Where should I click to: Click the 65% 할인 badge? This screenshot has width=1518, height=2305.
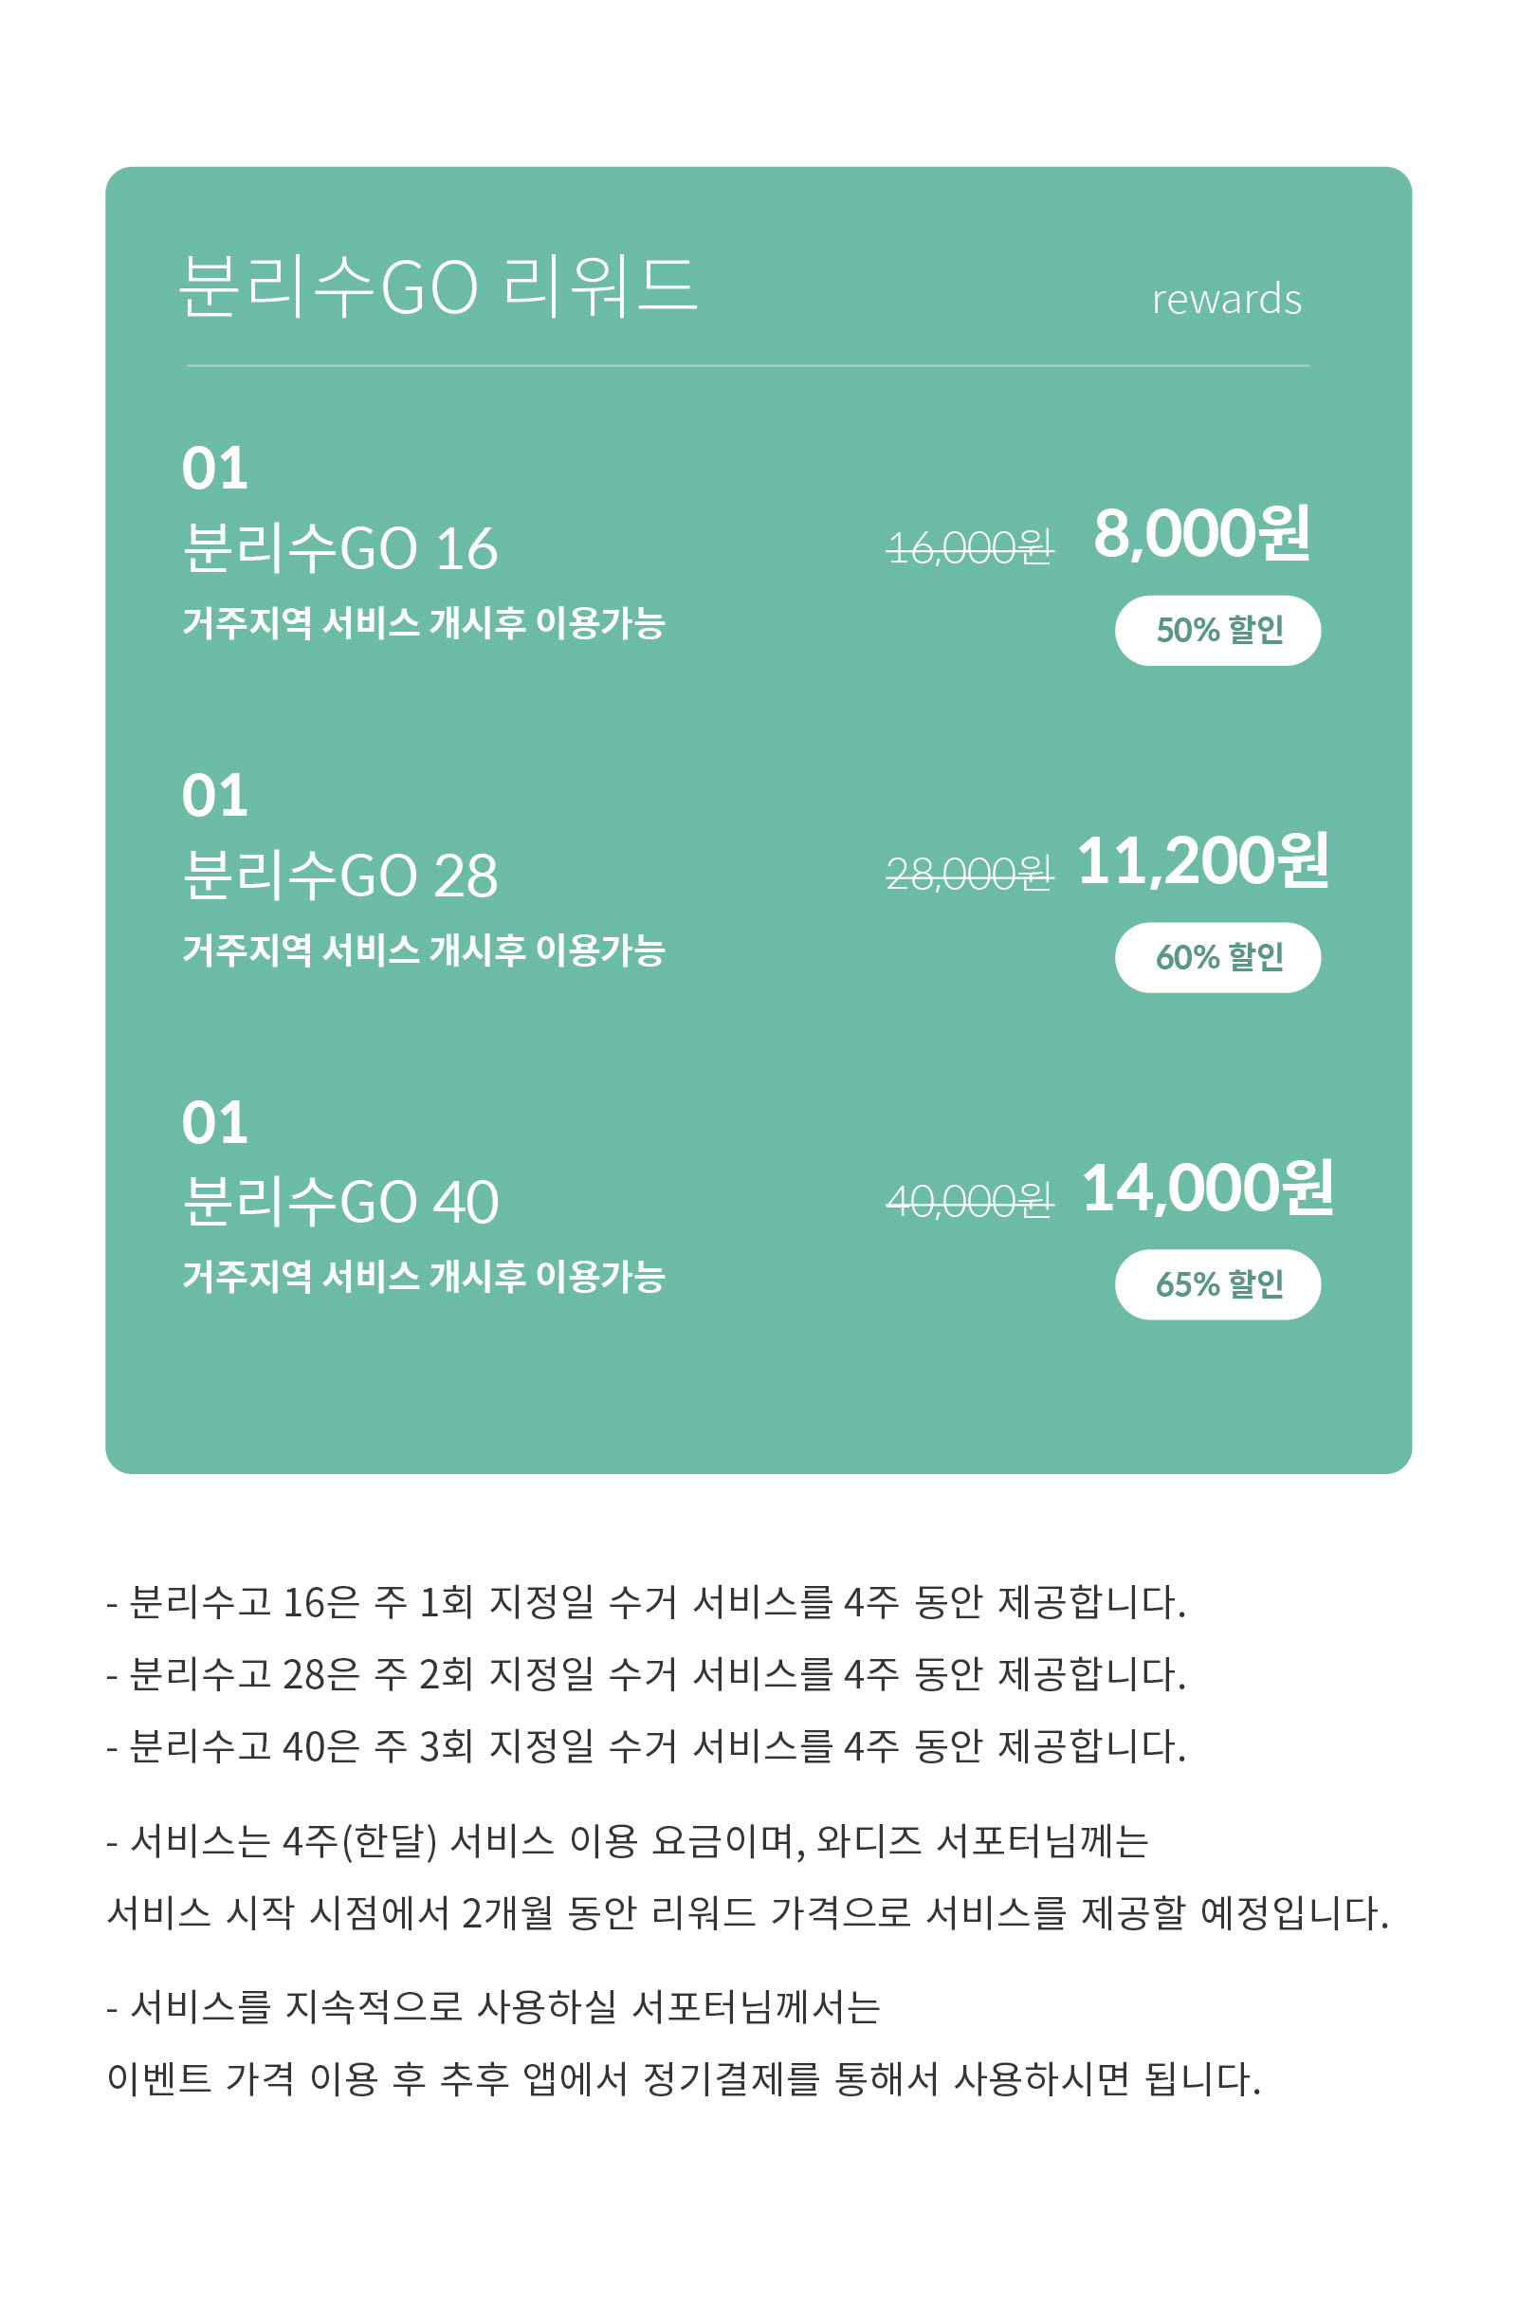(1216, 1285)
